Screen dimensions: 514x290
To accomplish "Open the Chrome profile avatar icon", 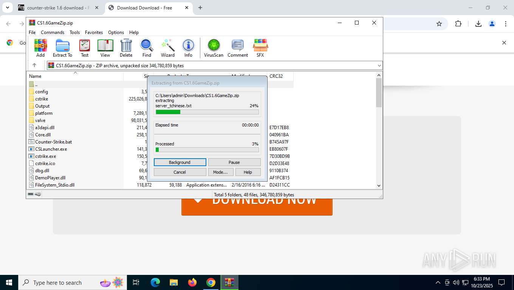I will click(x=492, y=24).
